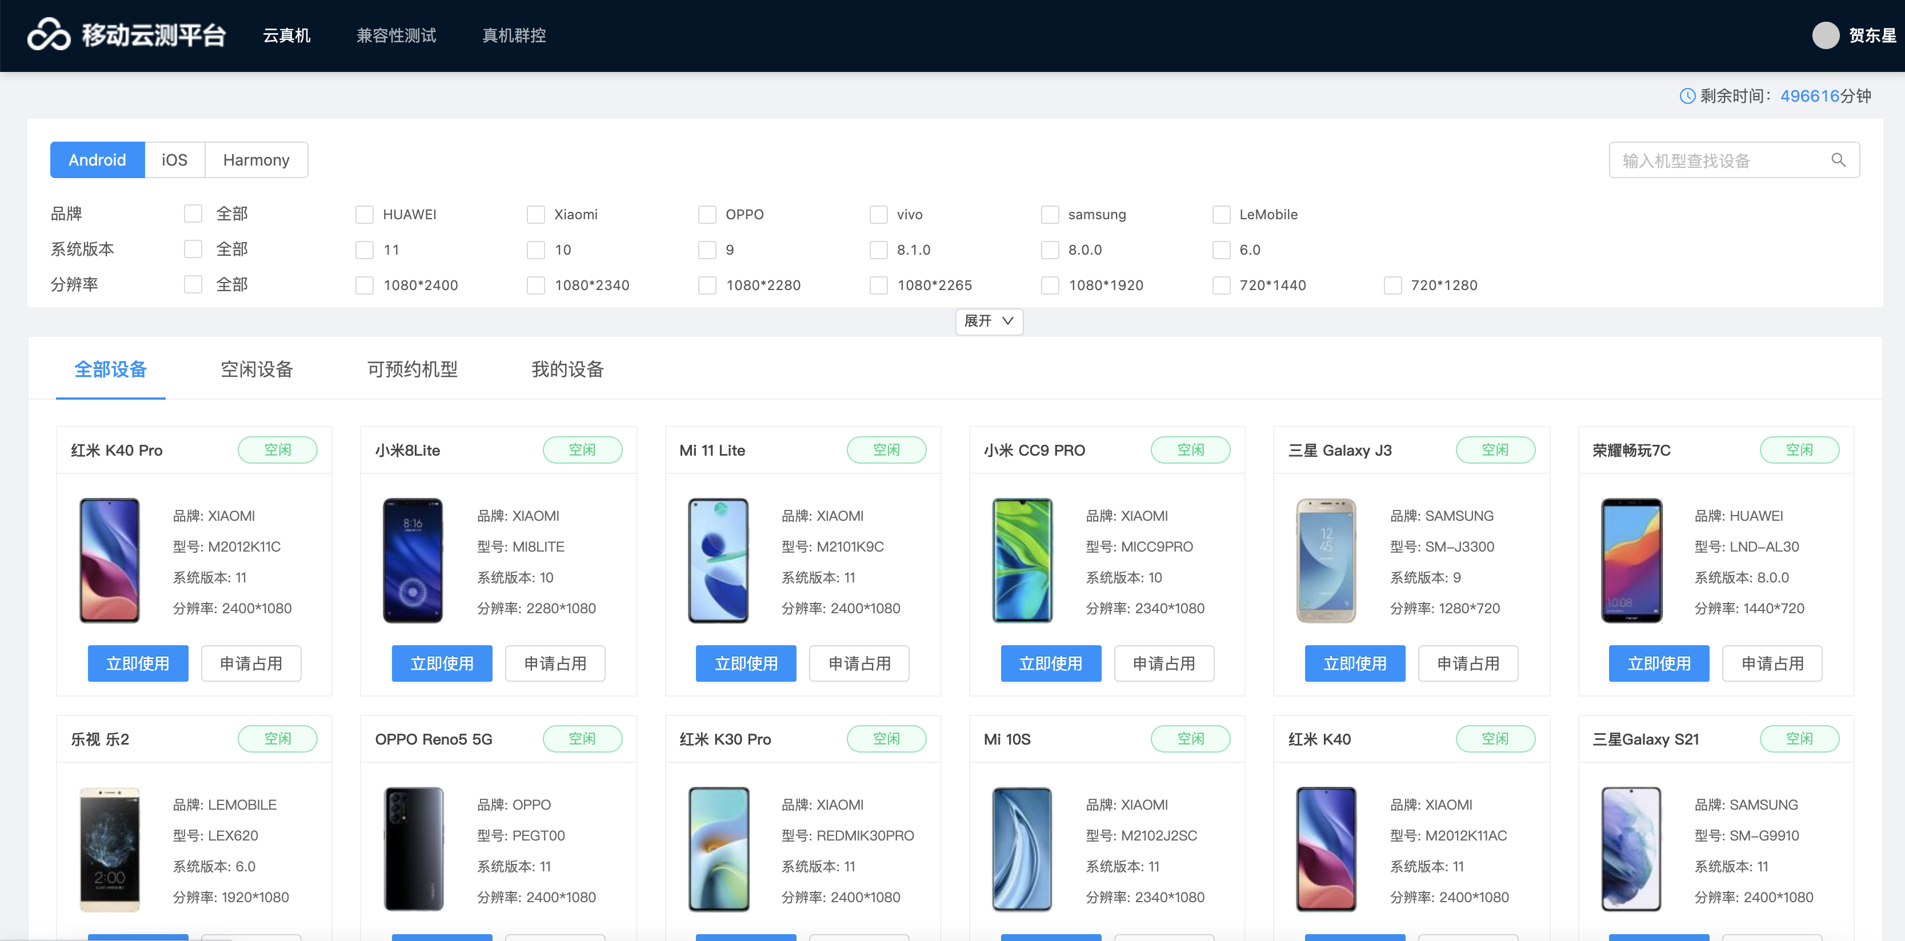Viewport: 1905px width, 941px height.
Task: Switch to the 云真机 menu
Action: coord(287,35)
